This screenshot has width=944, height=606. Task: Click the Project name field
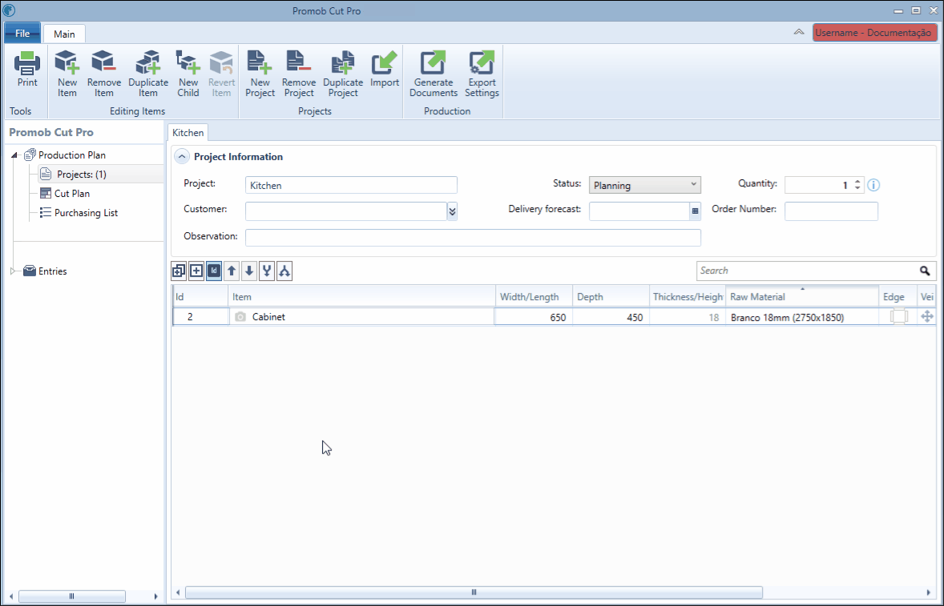coord(351,185)
